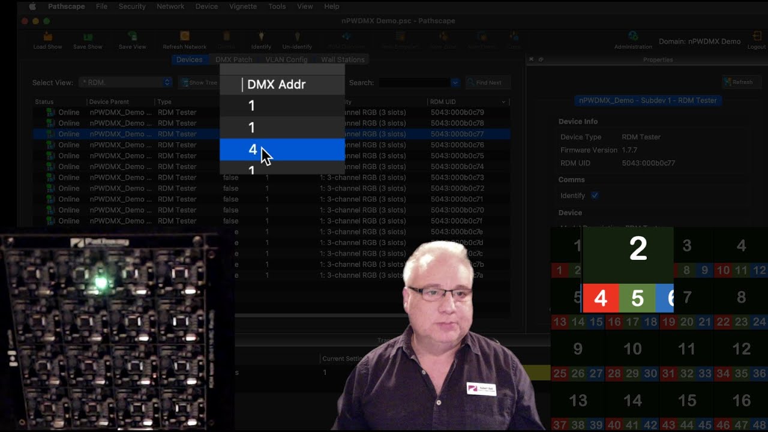Click the Save Show toolbar icon

[x=88, y=37]
